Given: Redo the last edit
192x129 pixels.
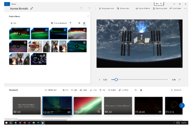Looking at the screenshot, I should click(x=89, y=8).
